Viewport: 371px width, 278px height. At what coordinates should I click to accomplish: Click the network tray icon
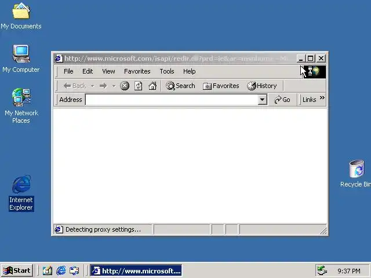(322, 270)
